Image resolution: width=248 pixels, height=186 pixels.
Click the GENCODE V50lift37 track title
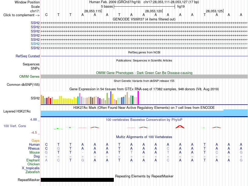(x=144, y=19)
